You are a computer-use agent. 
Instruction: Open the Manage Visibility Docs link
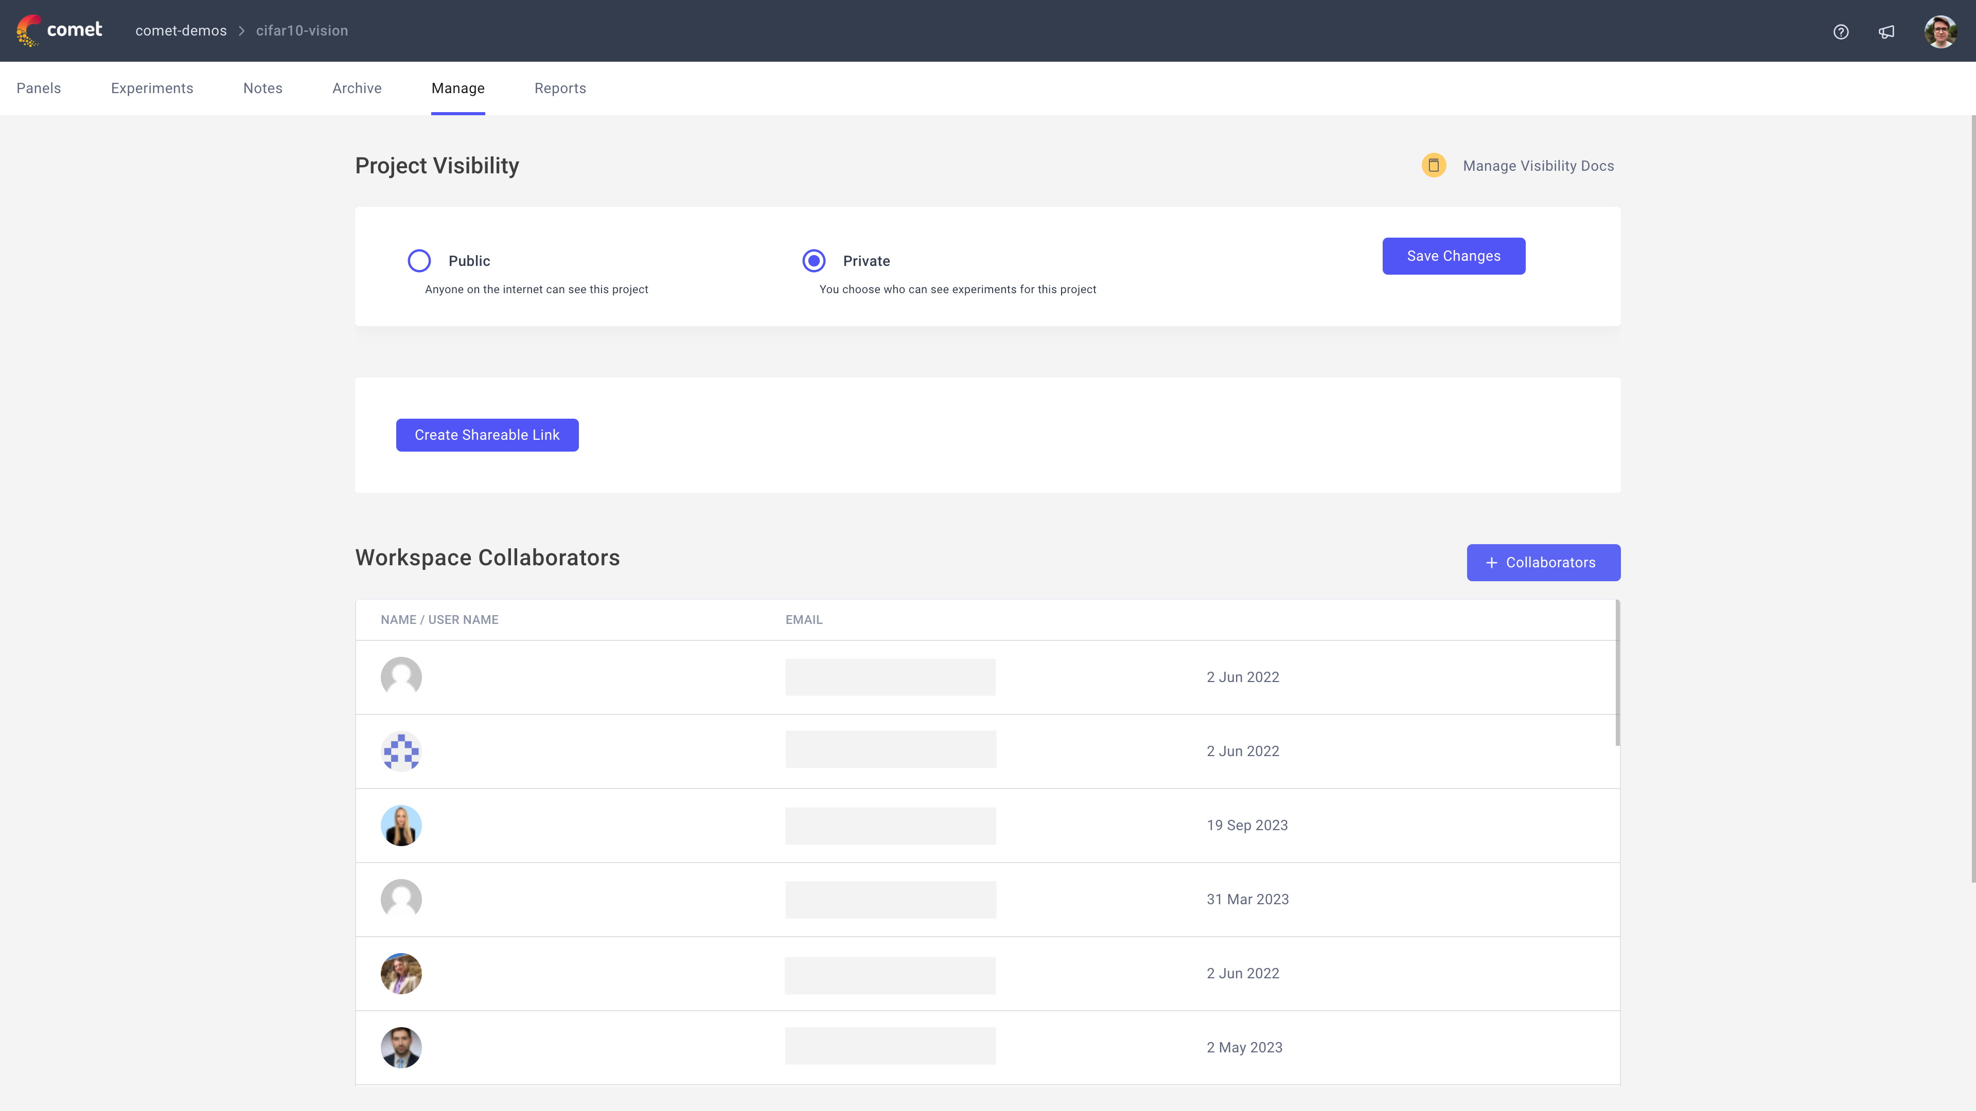[x=1538, y=165]
